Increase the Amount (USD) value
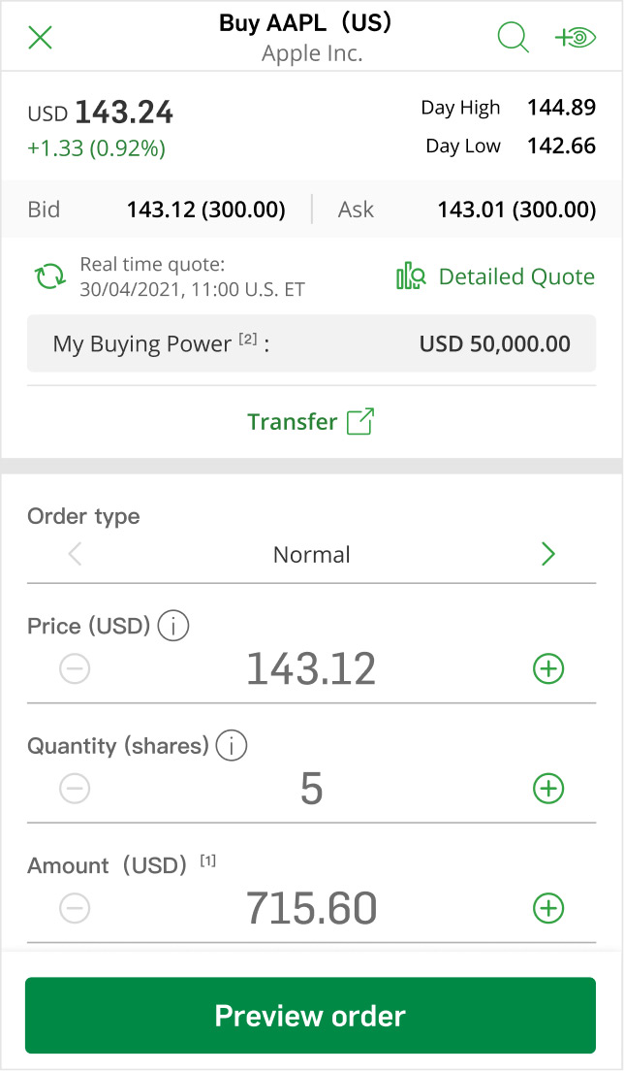This screenshot has height=1071, width=624. pos(548,908)
